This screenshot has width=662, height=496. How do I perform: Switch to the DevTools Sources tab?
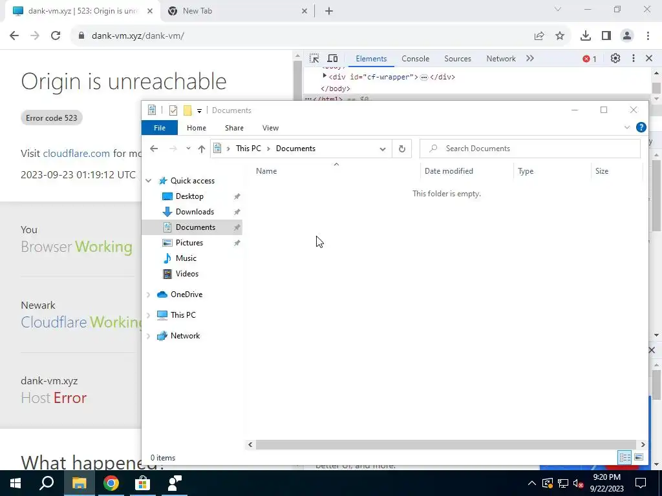tap(458, 59)
